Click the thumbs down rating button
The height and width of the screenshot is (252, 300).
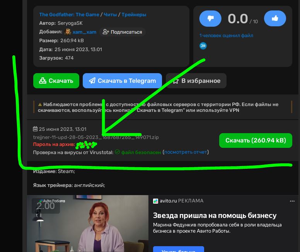tap(210, 19)
